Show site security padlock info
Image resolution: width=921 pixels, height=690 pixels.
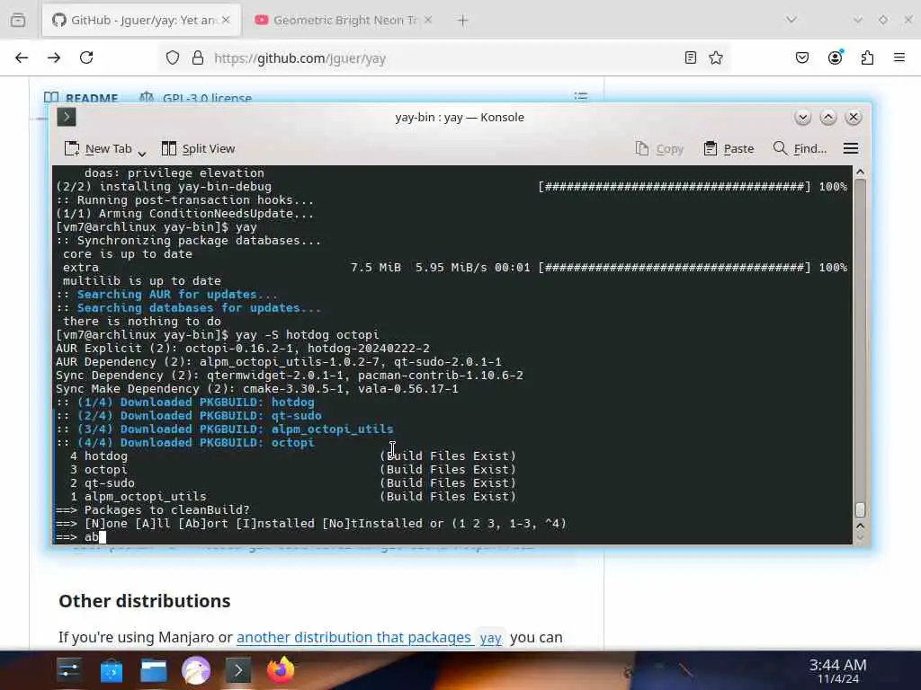tap(198, 57)
